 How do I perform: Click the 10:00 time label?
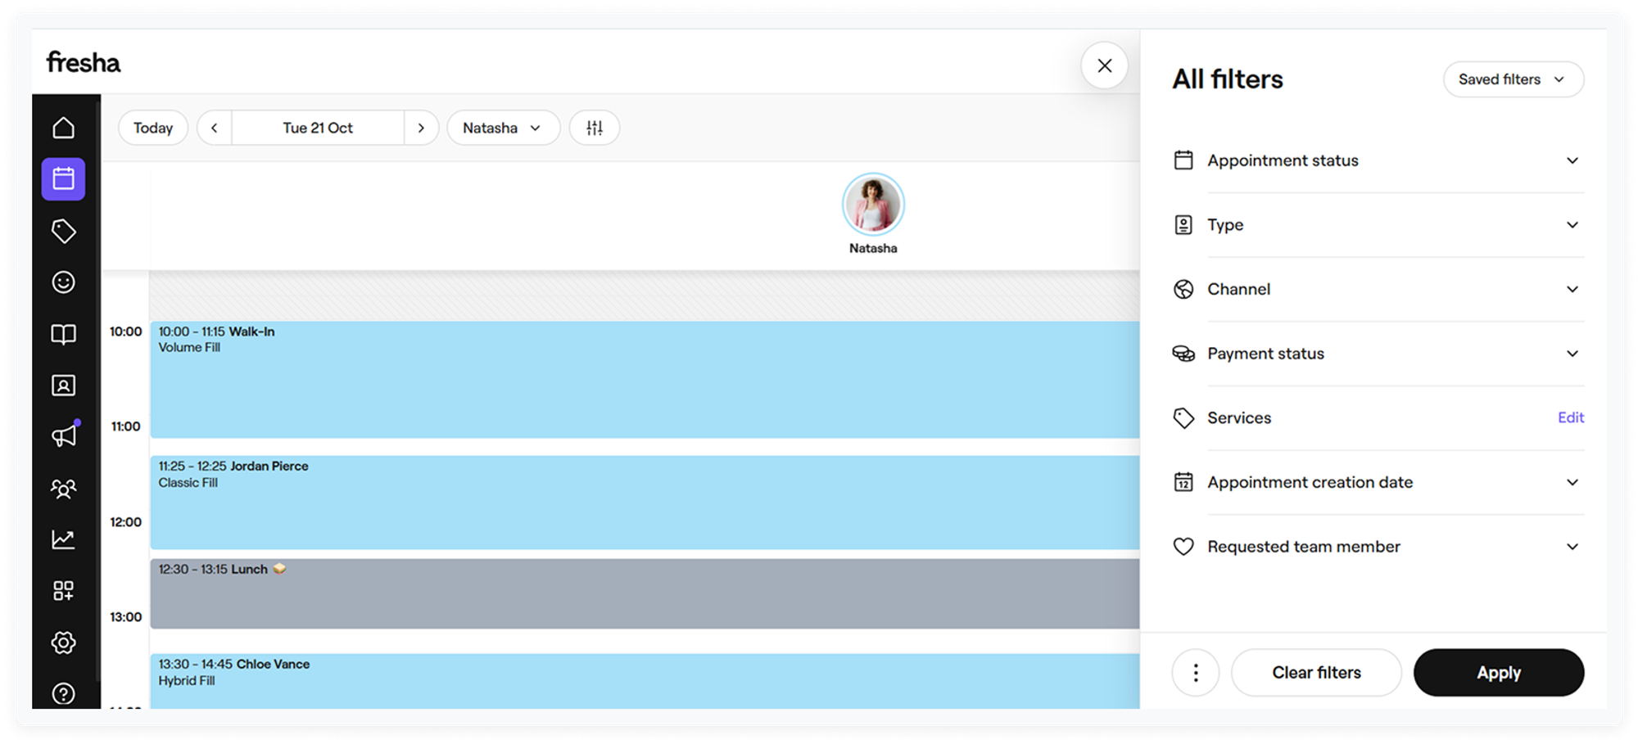[126, 331]
